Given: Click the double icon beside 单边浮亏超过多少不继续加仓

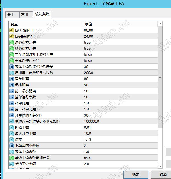Looking at the screenshot, I should pos(12,121).
